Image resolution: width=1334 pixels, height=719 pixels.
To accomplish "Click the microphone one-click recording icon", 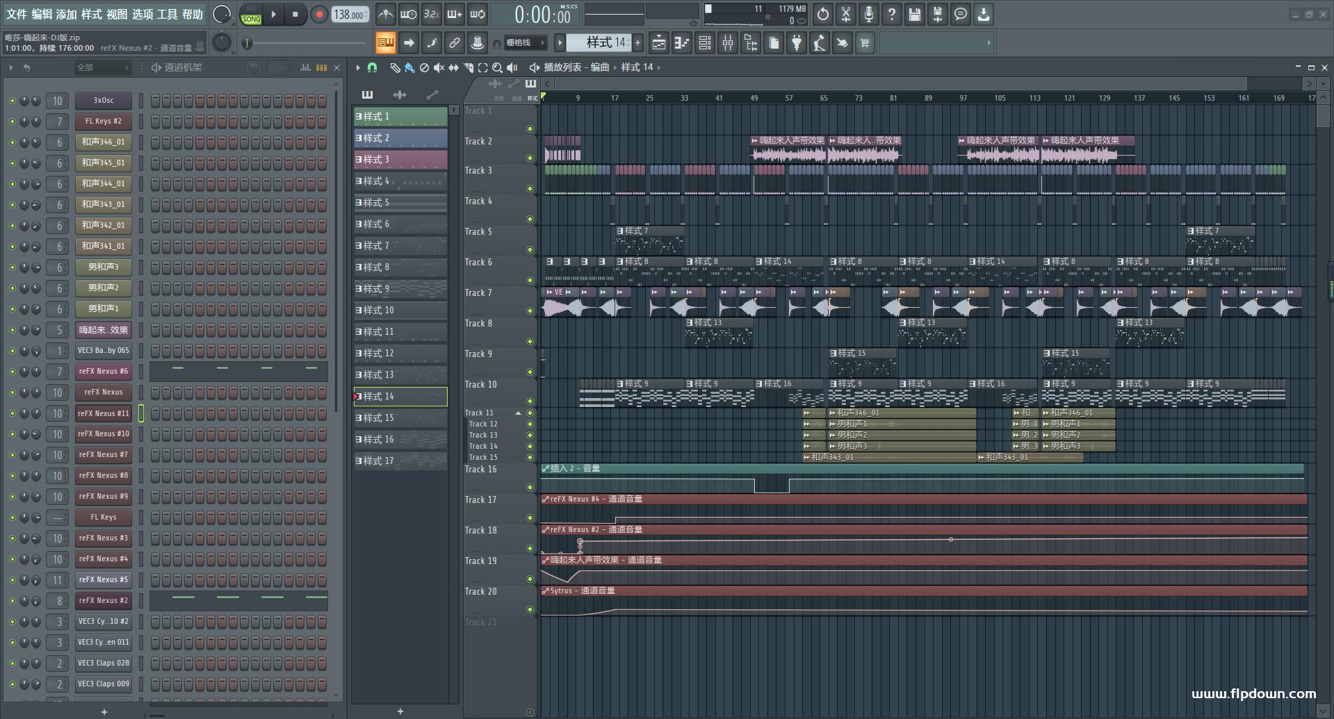I will (x=869, y=14).
